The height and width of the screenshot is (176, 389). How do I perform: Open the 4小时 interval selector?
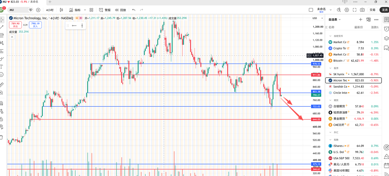(50, 10)
